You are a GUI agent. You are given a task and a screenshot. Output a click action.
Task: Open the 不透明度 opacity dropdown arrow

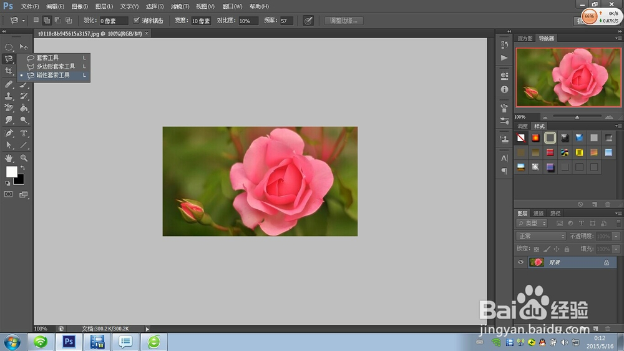click(616, 236)
